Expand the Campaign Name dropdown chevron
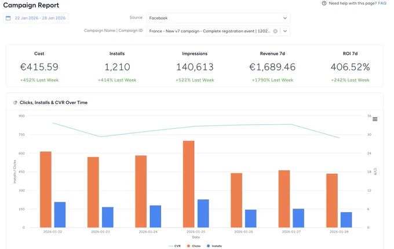Screen dimensions: 394x249 [x=285, y=31]
